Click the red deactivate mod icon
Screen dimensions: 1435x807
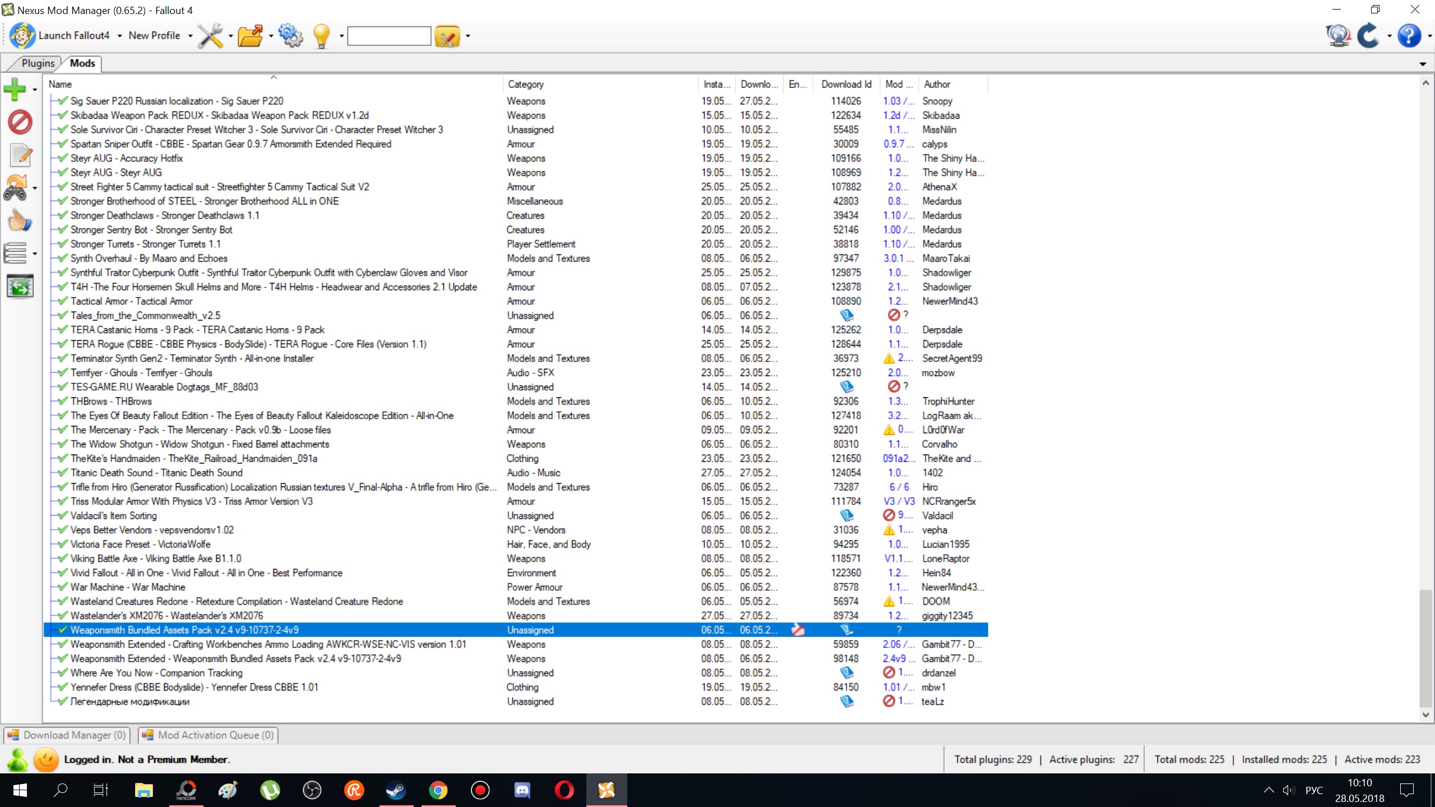[x=20, y=122]
